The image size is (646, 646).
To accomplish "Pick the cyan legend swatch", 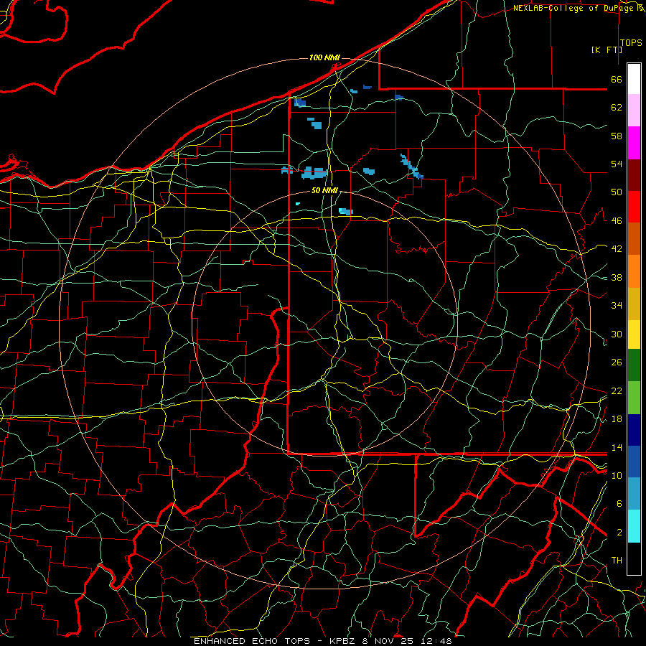I will tap(634, 526).
